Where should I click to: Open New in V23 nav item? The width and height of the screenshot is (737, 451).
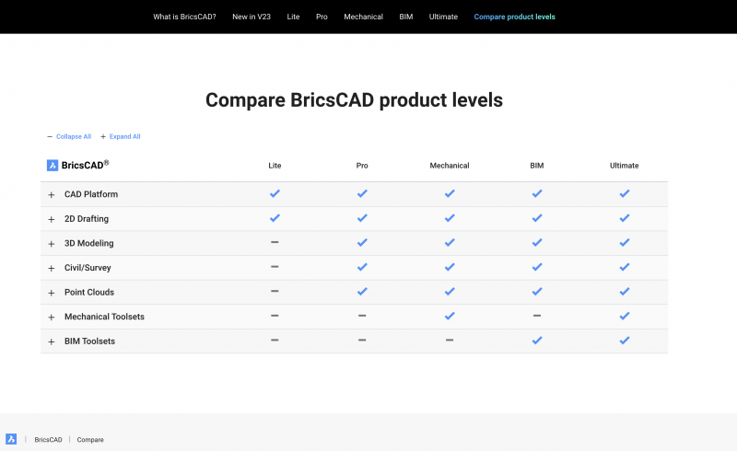click(252, 17)
